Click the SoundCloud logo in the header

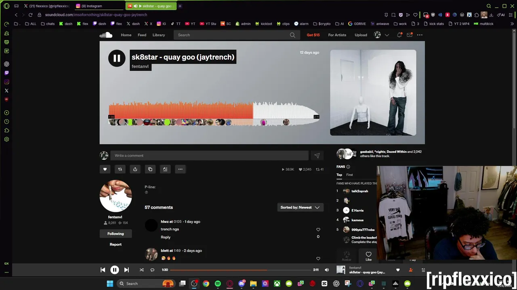click(x=106, y=35)
